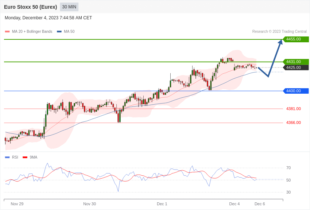Viewport: 310px width, 210px height.
Task: Click the 4366.00 red support label
Action: [293, 123]
